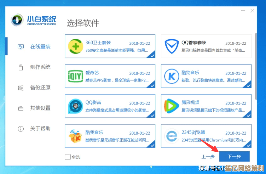
Task: Click the 酷狗音乐 blue K icon
Action: point(172,76)
